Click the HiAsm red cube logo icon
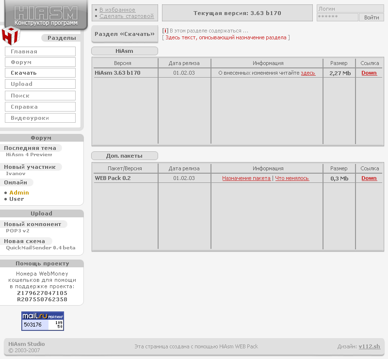This screenshot has width=388, height=359. click(10, 36)
